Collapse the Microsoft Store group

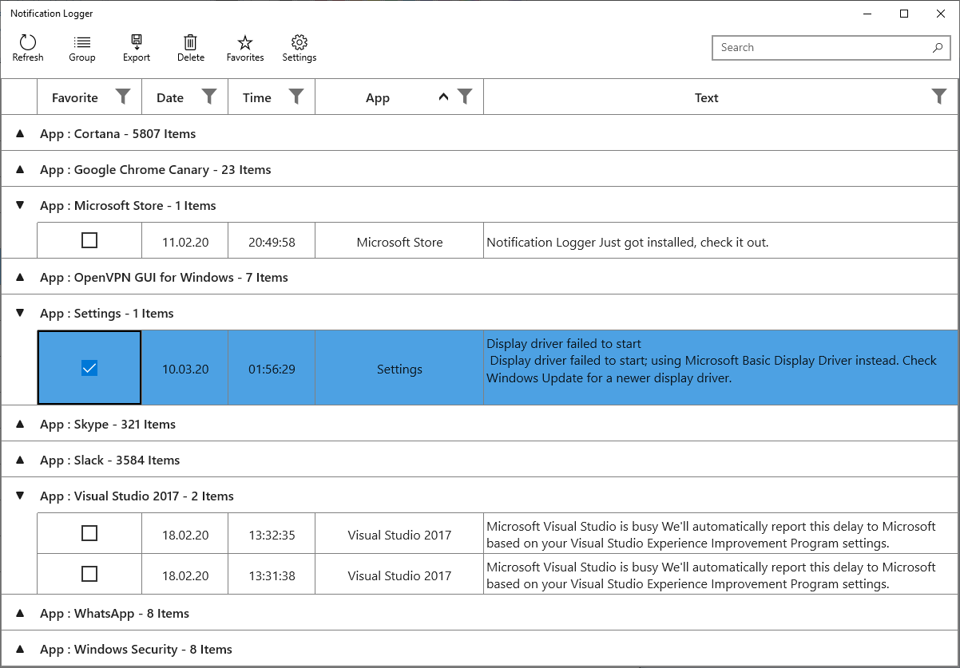pos(21,206)
